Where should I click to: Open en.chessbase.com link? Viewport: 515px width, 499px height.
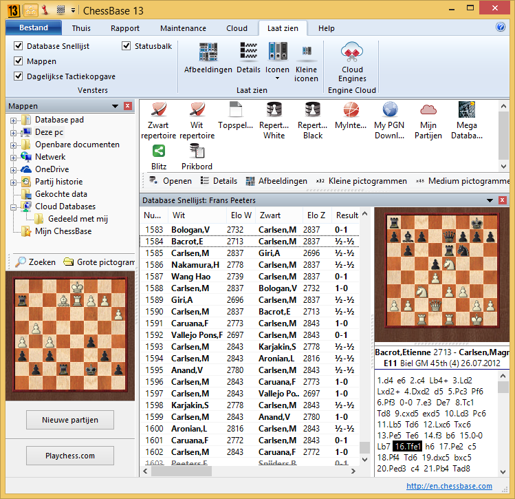[449, 486]
